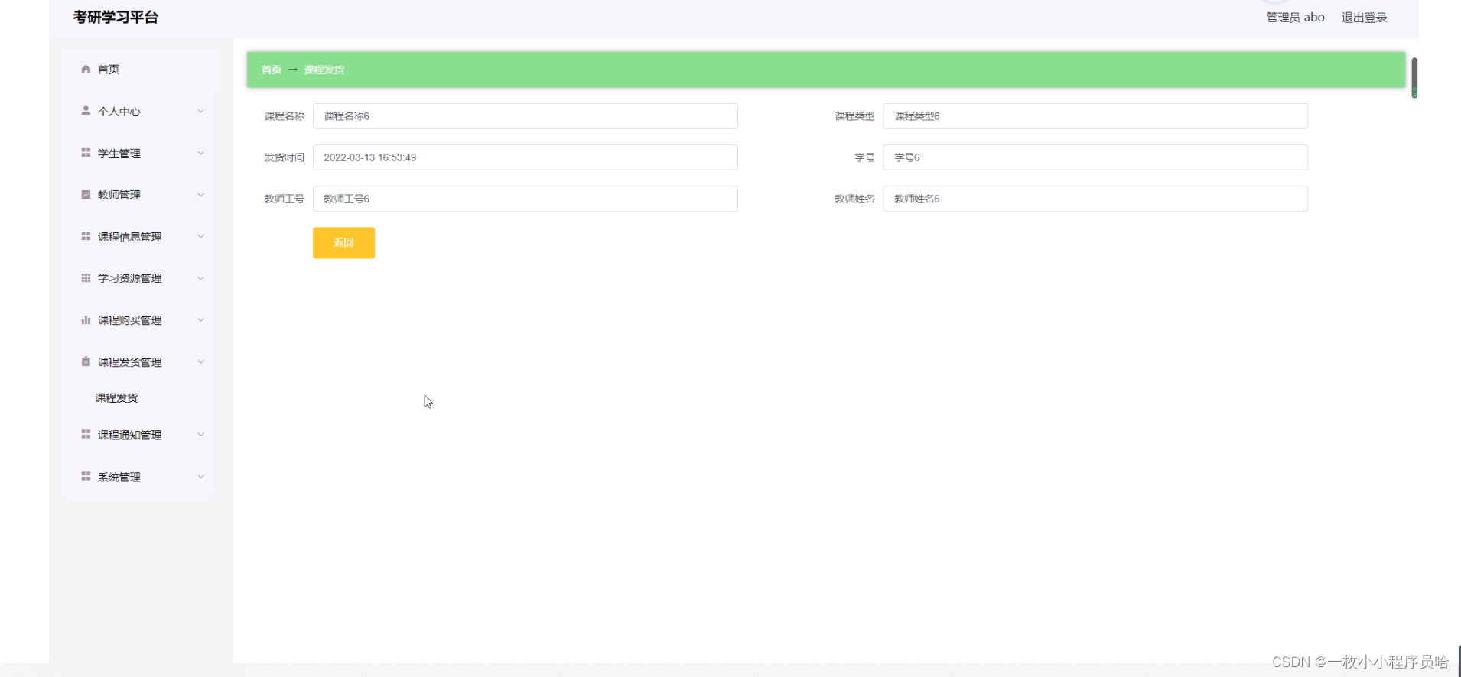Click the 教师工号 input field

click(x=526, y=199)
